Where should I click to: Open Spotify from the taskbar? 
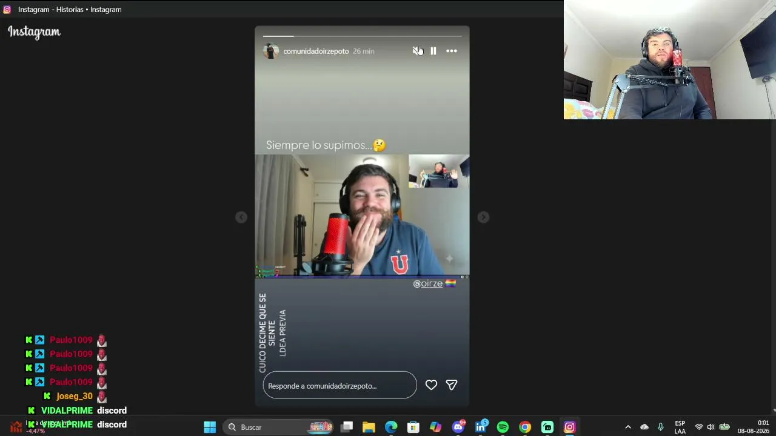point(503,428)
